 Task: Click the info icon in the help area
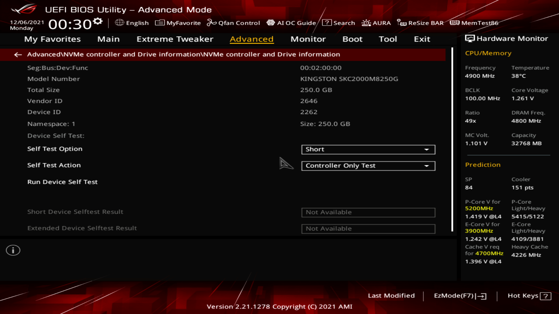[13, 250]
